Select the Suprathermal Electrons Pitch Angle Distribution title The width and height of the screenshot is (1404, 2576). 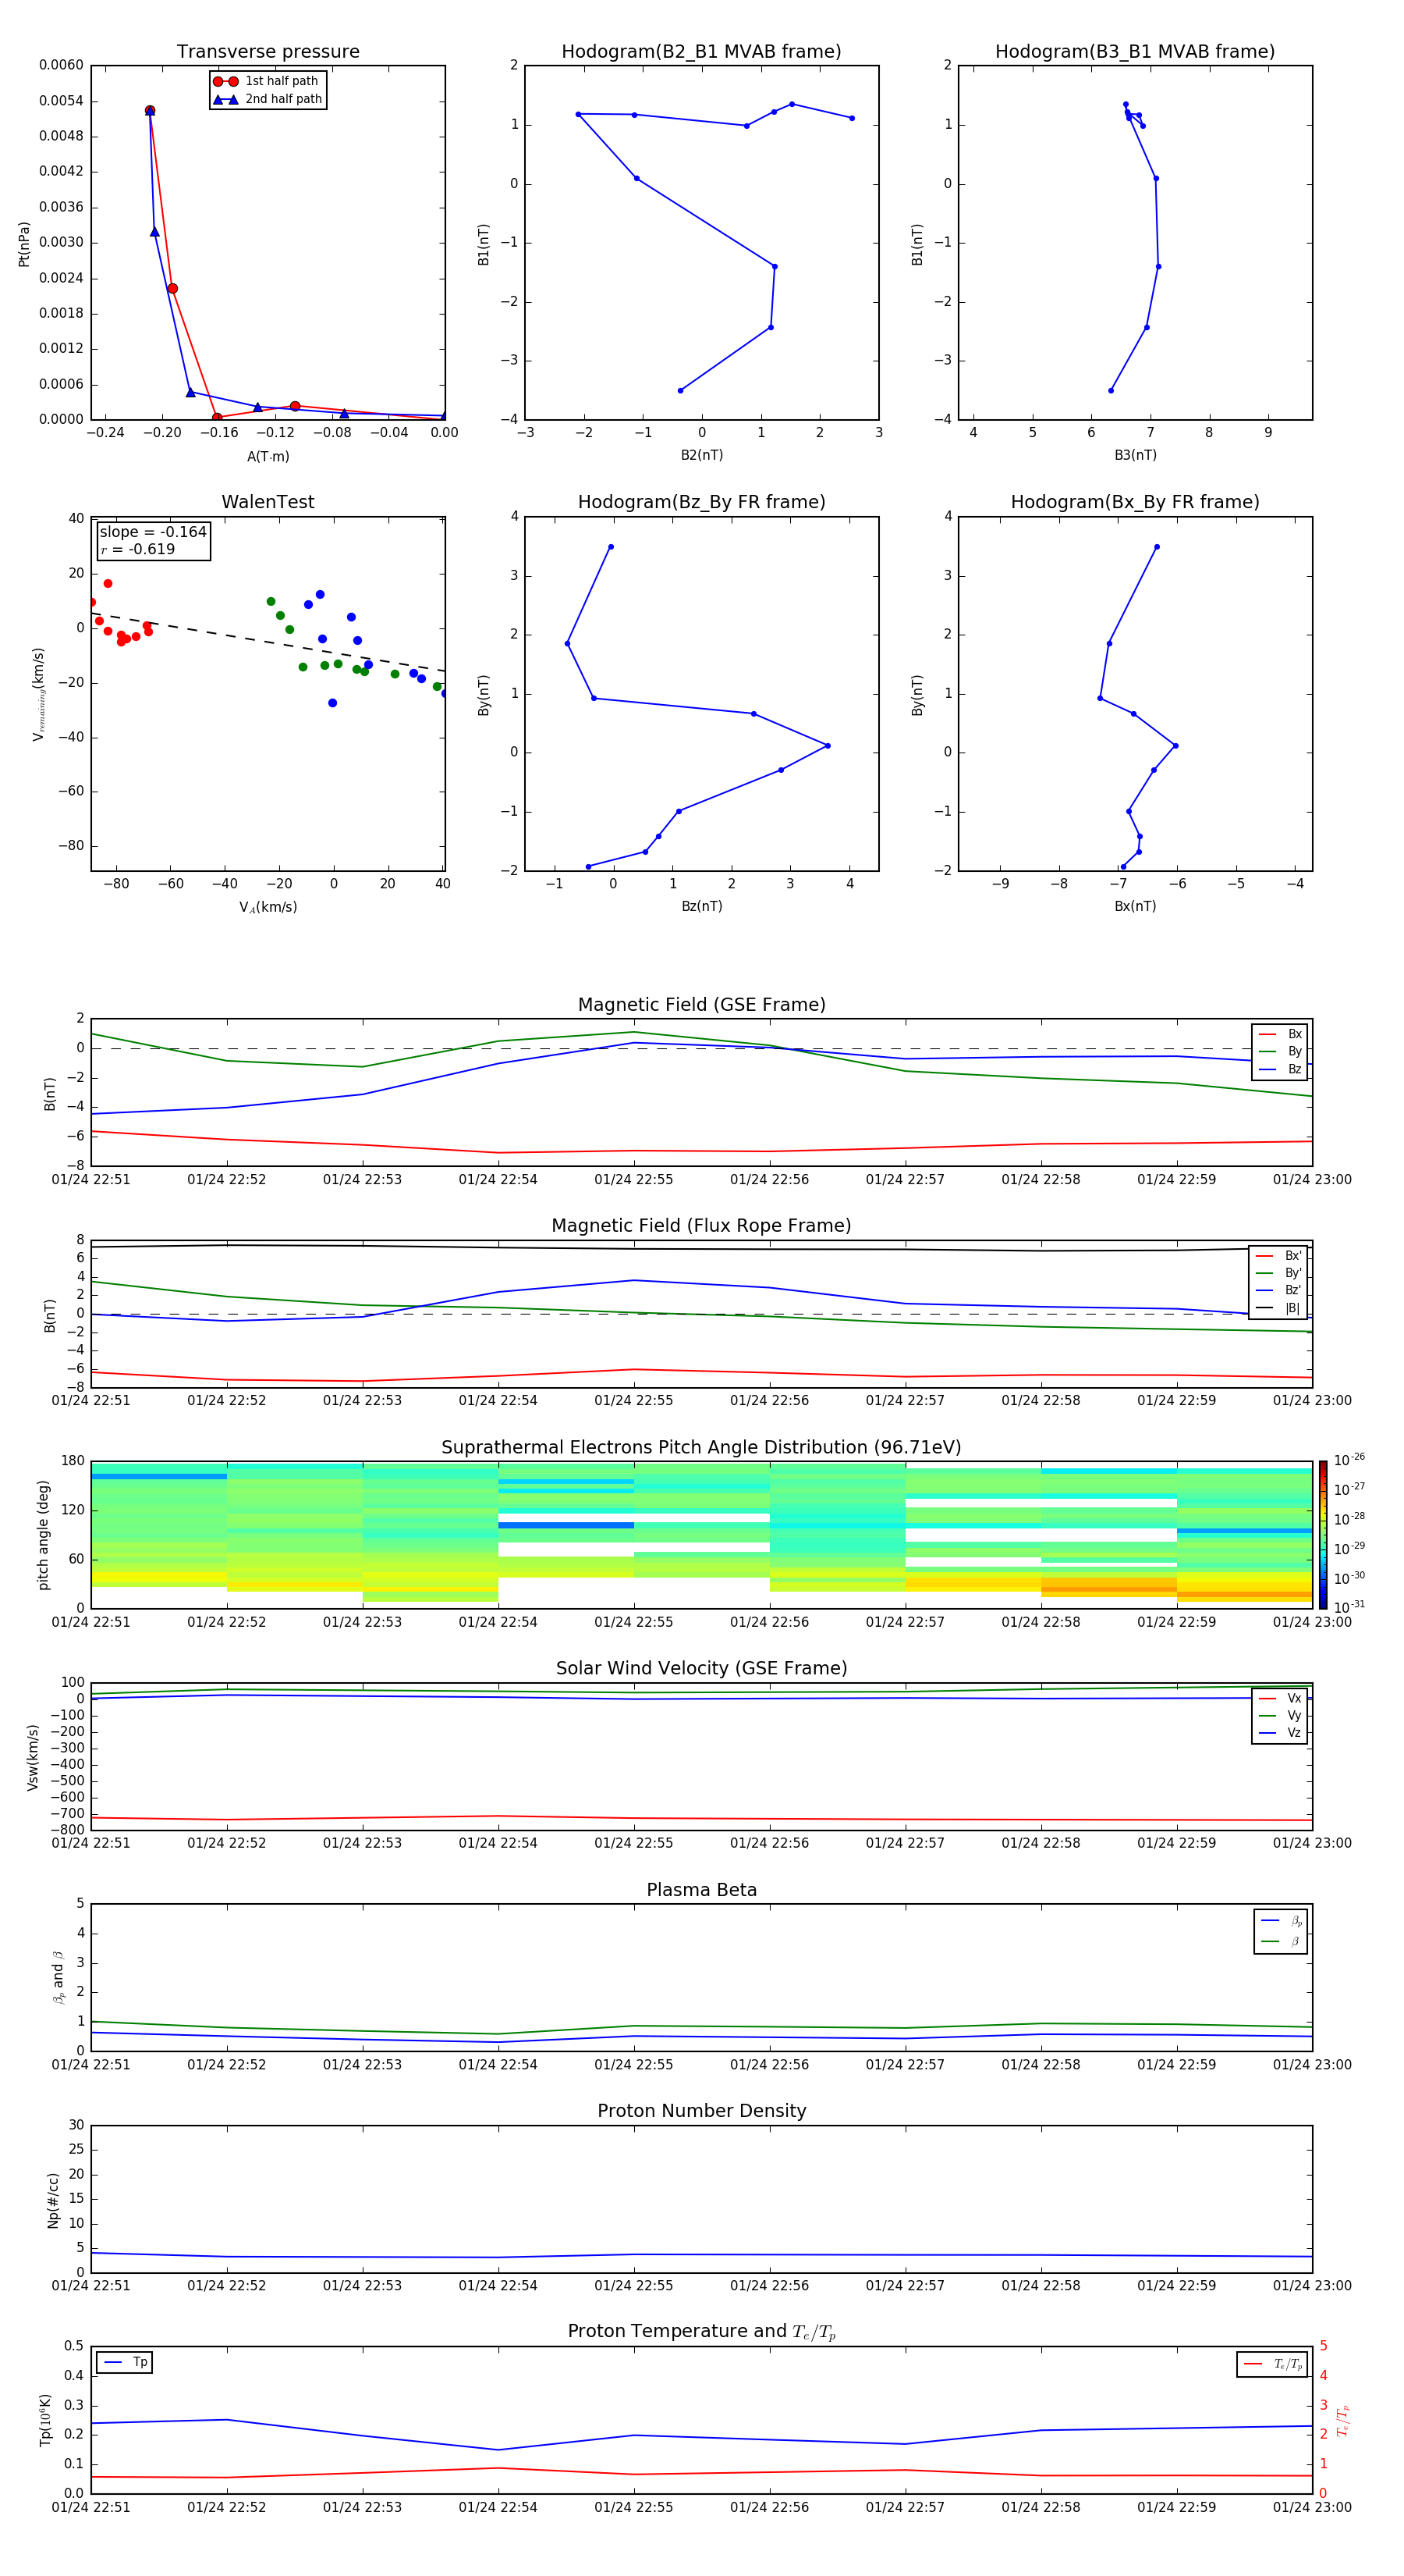pyautogui.click(x=701, y=1448)
